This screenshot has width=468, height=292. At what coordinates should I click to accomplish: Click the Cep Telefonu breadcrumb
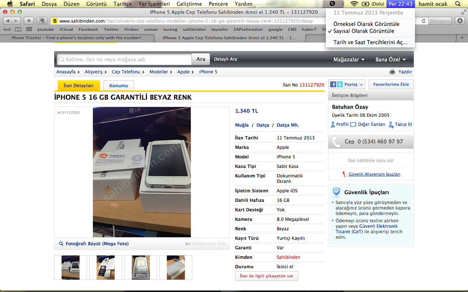(126, 72)
